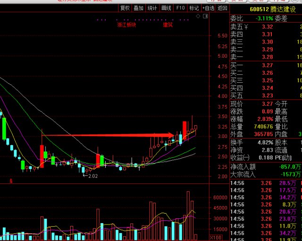Toggle the side panel icon beside the diamond
302x241 pixels.
pyautogui.click(x=206, y=16)
